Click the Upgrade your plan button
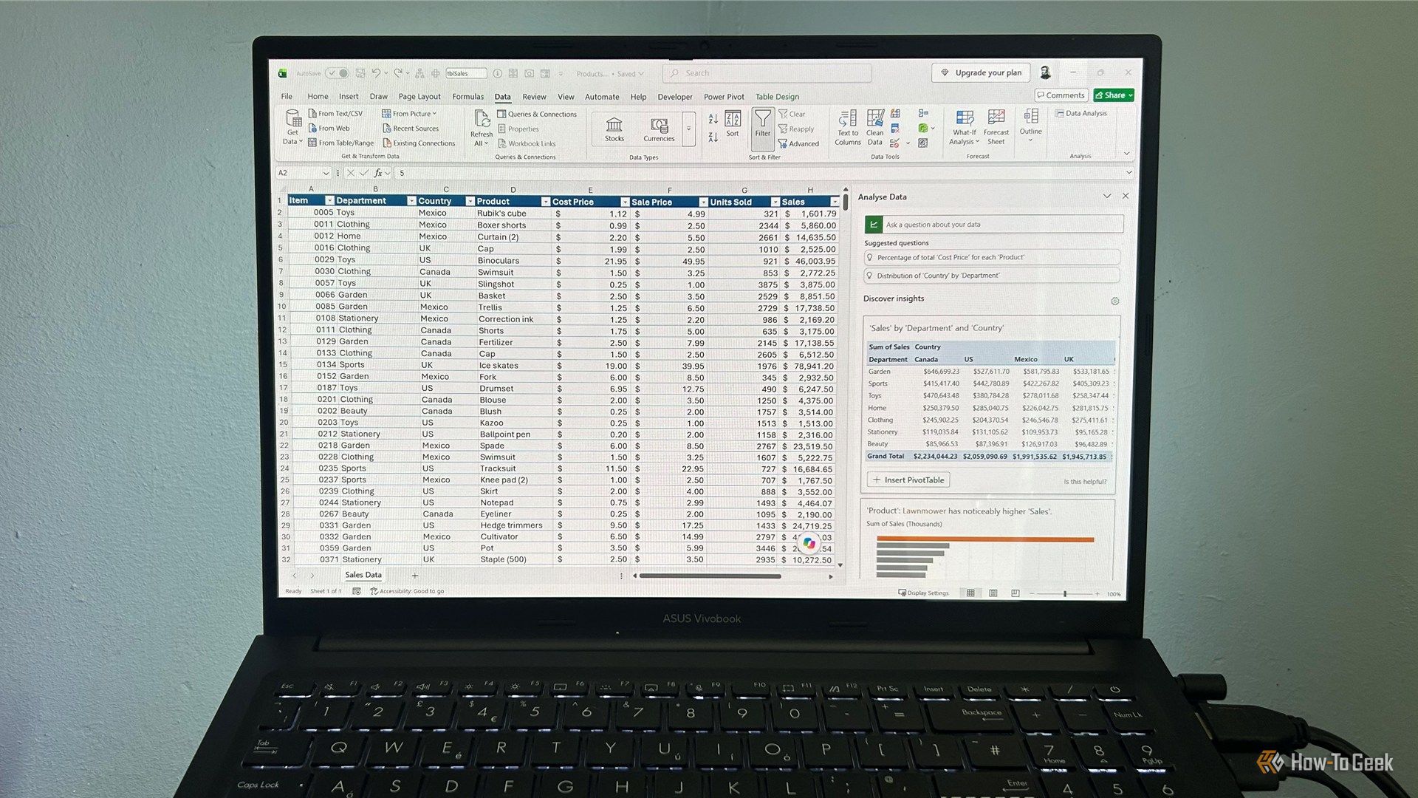 click(x=981, y=73)
